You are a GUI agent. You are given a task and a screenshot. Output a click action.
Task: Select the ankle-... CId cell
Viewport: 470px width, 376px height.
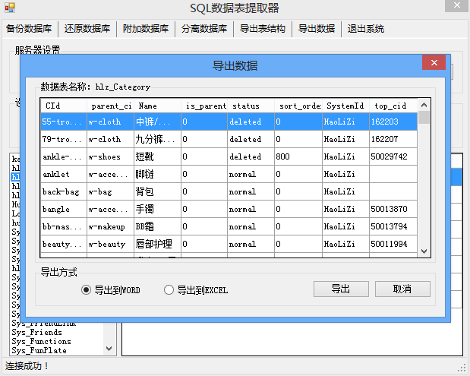64,156
